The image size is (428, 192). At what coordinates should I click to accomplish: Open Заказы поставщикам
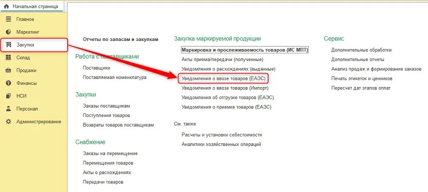click(107, 106)
